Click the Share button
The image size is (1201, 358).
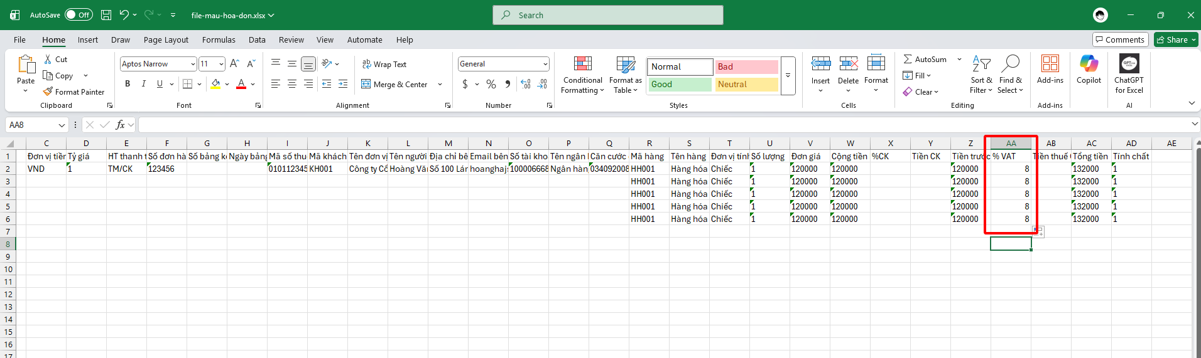pos(1176,39)
